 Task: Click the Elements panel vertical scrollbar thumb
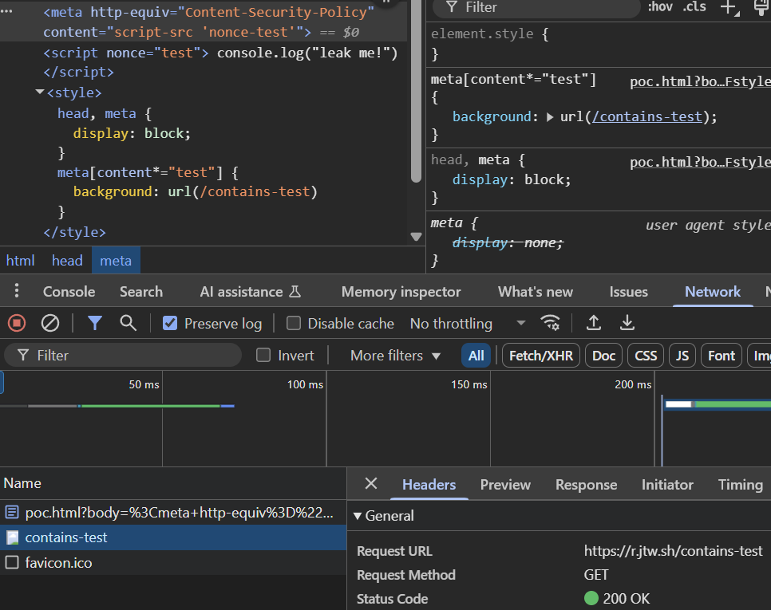(x=416, y=91)
